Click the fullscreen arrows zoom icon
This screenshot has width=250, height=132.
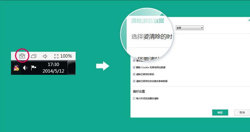56,56
